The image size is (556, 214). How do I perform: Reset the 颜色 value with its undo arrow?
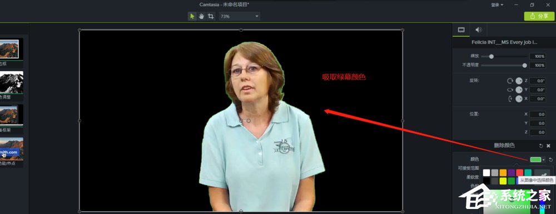click(x=550, y=160)
